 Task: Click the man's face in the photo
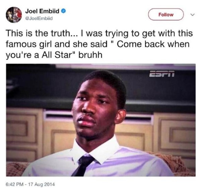pos(97,109)
